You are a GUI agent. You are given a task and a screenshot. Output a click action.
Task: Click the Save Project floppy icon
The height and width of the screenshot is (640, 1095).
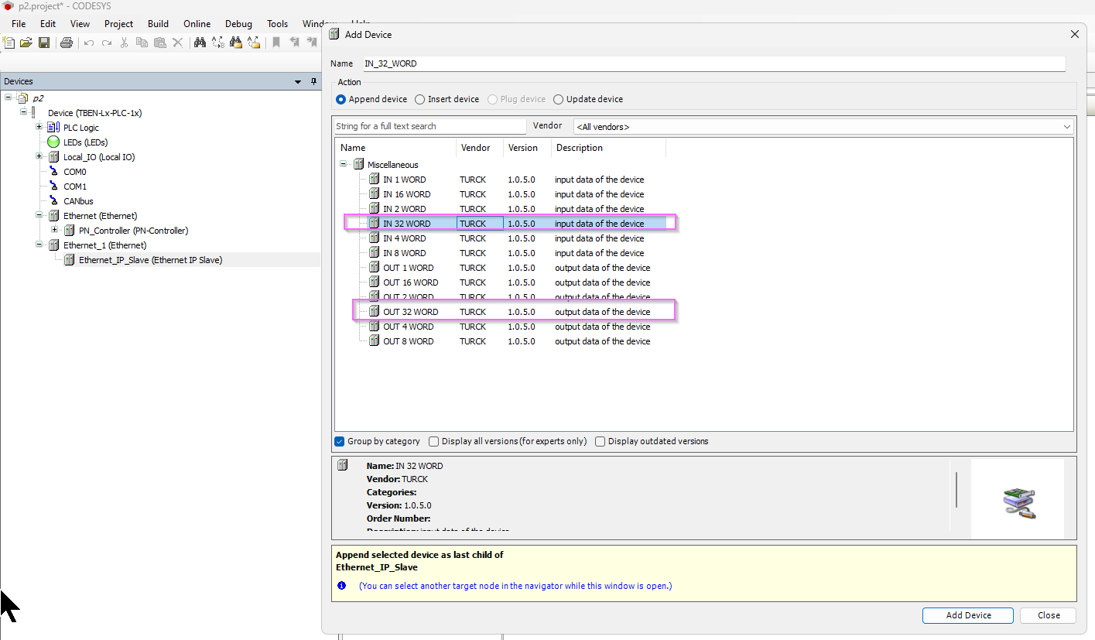pos(44,43)
